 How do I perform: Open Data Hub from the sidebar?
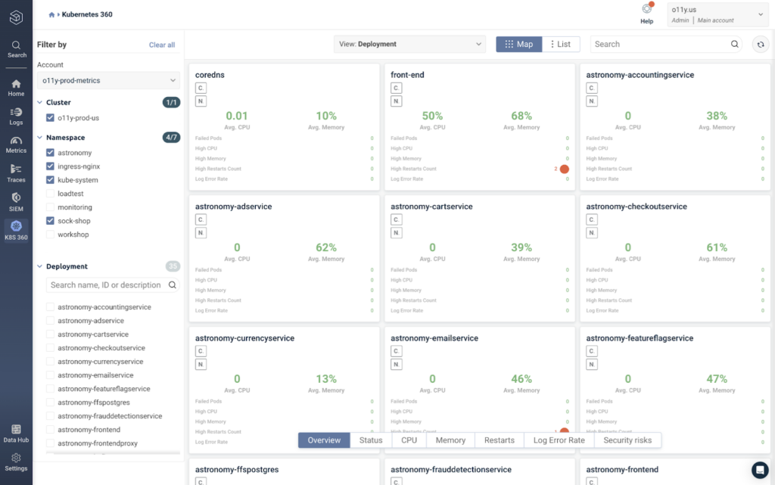point(16,433)
